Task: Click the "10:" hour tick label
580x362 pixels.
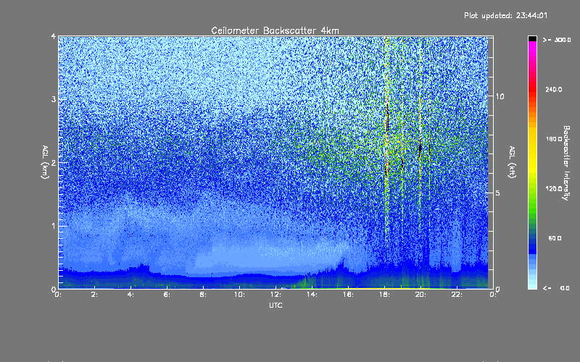Action: (x=239, y=295)
